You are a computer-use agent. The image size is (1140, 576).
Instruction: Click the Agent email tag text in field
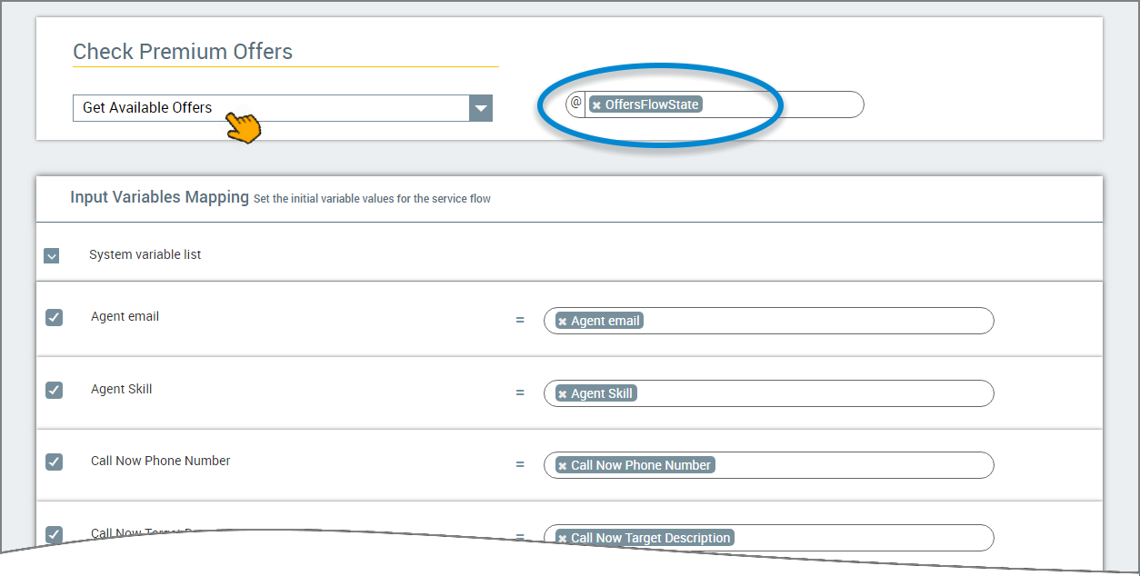[x=605, y=321]
